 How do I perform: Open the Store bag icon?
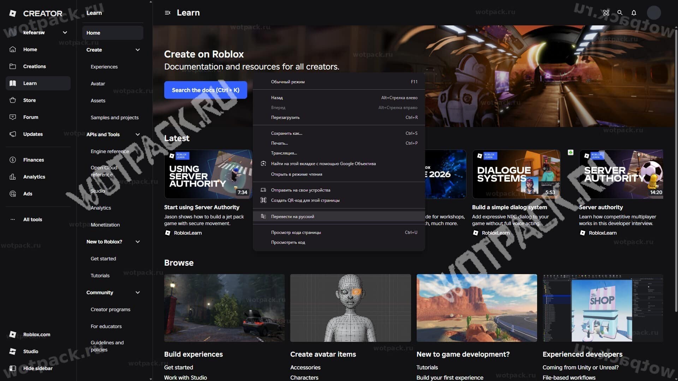coord(13,100)
